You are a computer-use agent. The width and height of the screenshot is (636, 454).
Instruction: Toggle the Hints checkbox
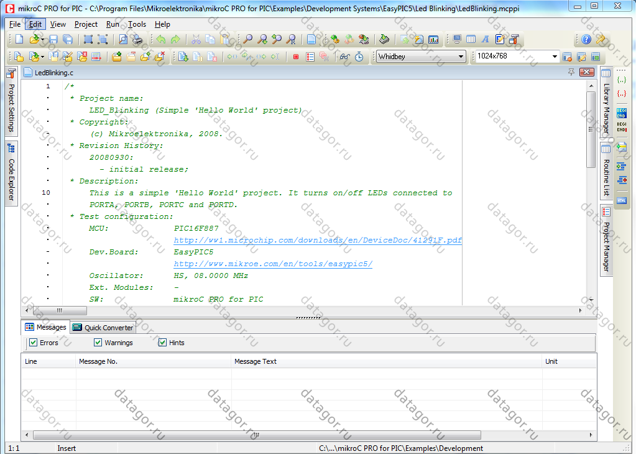pos(162,343)
